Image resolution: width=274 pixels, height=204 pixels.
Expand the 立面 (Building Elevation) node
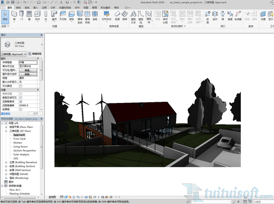tap(6, 162)
